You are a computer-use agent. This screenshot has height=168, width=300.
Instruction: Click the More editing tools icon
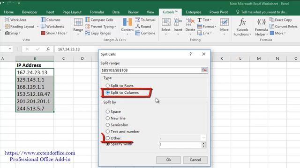224,22
